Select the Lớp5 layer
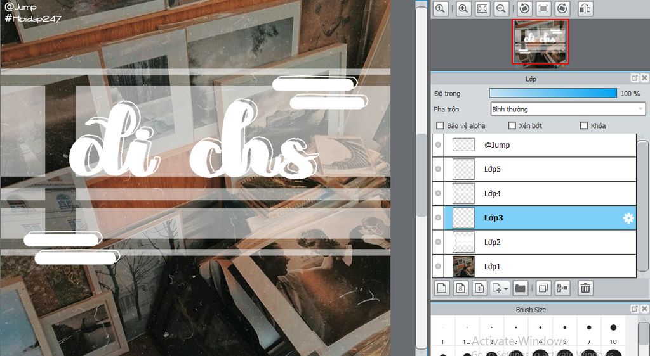The width and height of the screenshot is (650, 356). [x=540, y=169]
